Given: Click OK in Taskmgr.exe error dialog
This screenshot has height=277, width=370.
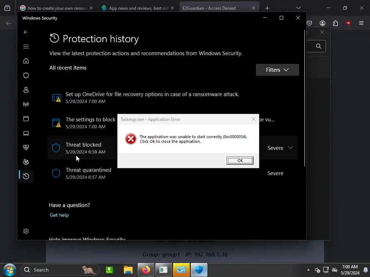Looking at the screenshot, I should tap(240, 161).
